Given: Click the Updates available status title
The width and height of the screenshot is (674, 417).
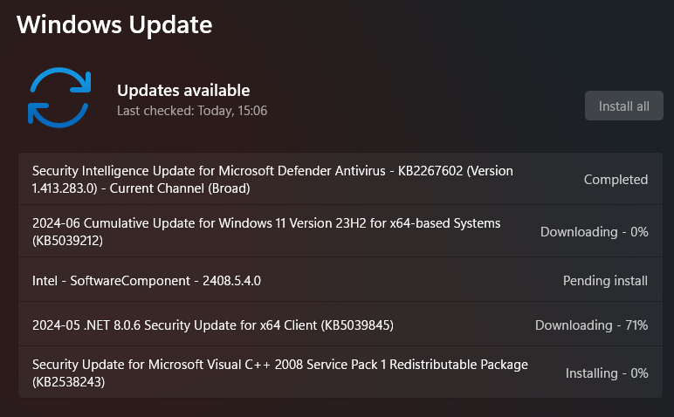Looking at the screenshot, I should pos(183,90).
